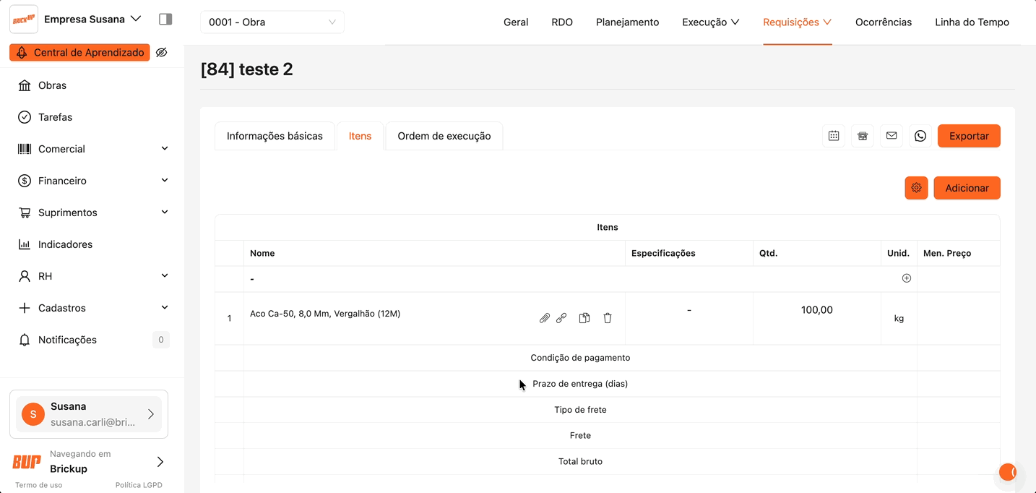
Task: Click the supplier store icon
Action: click(863, 136)
